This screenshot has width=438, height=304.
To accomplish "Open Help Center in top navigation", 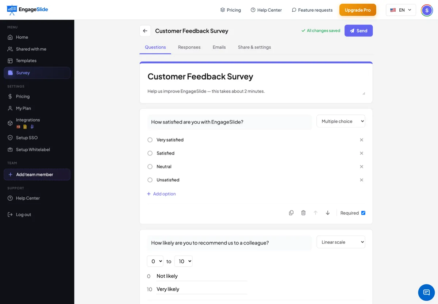I will coord(266,10).
